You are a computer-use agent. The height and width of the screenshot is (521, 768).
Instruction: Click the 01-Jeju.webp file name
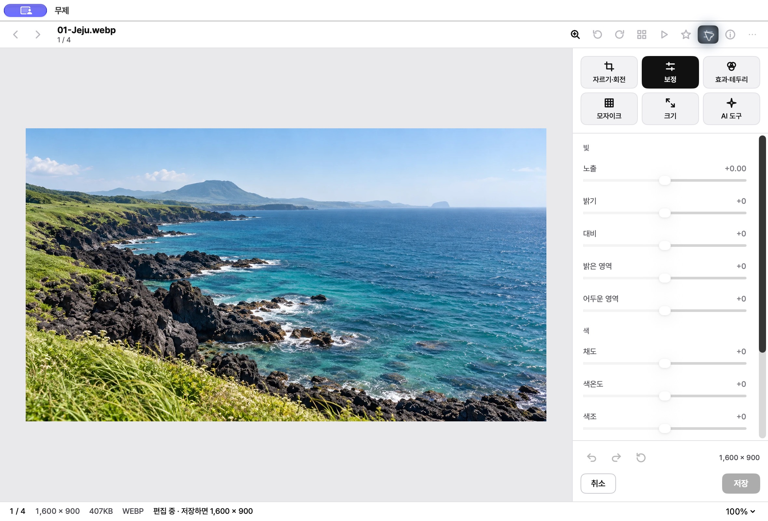86,30
